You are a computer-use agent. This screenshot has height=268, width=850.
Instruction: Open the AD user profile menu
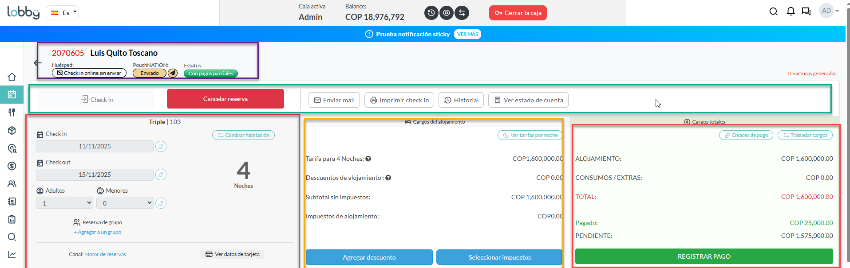click(829, 11)
